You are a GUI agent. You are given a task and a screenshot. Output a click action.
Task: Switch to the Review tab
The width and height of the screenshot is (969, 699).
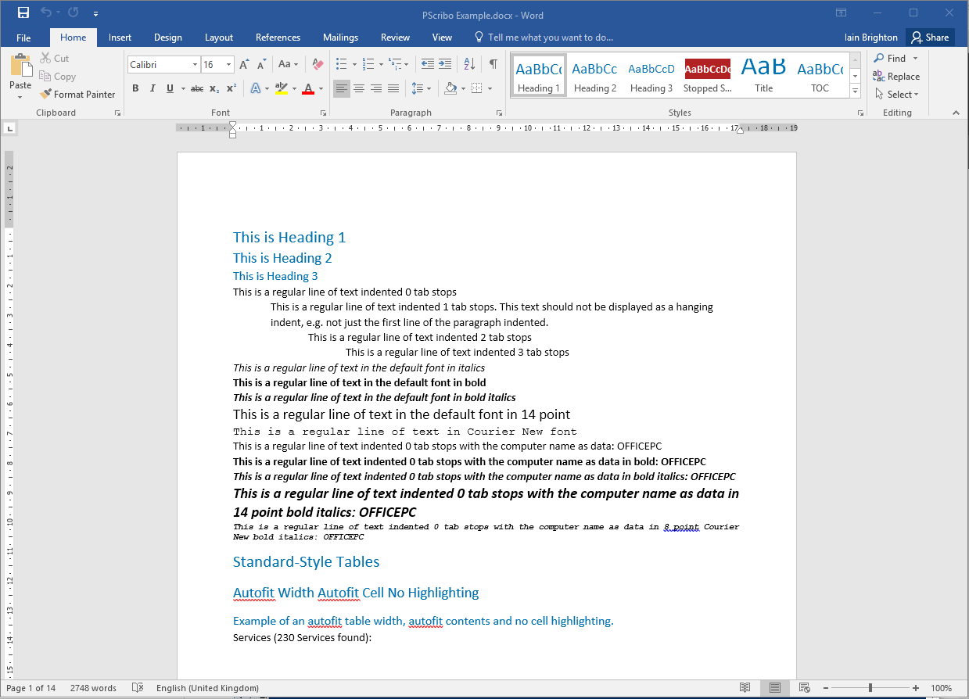click(x=395, y=38)
